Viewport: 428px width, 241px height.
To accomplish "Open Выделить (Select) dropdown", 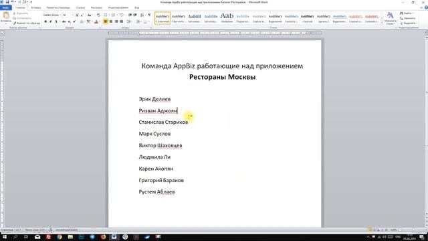I will [409, 23].
